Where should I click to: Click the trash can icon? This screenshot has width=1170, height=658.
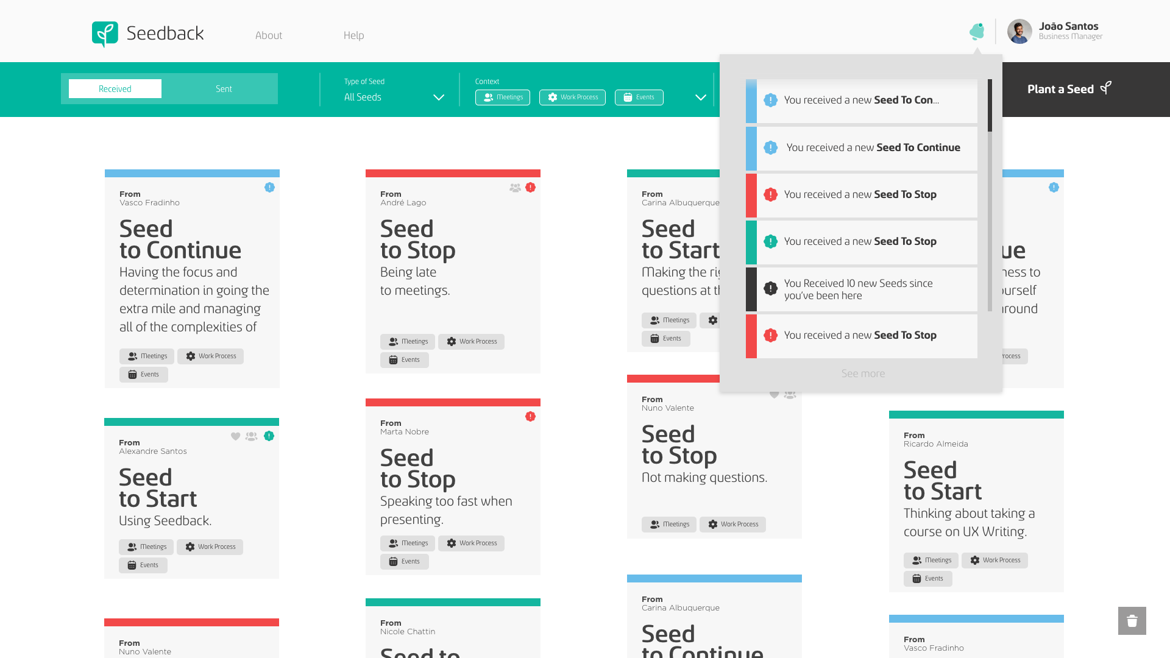click(1132, 621)
